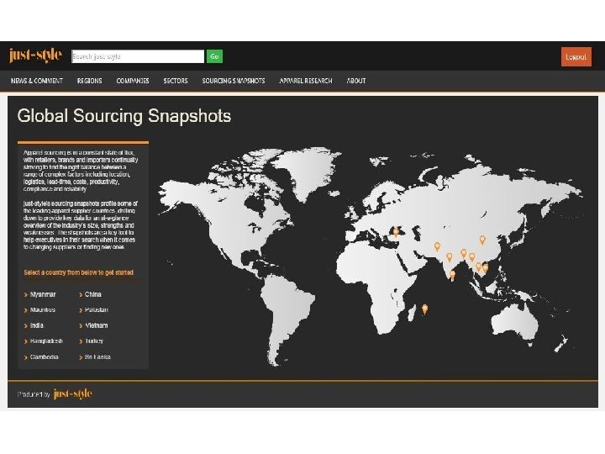Open the India country link
The image size is (605, 454).
tap(37, 325)
